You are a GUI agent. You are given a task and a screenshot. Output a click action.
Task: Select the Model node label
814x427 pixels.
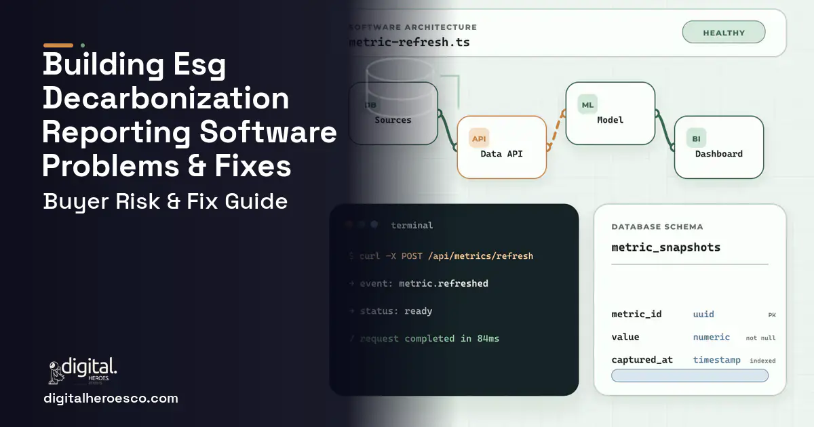pyautogui.click(x=610, y=120)
